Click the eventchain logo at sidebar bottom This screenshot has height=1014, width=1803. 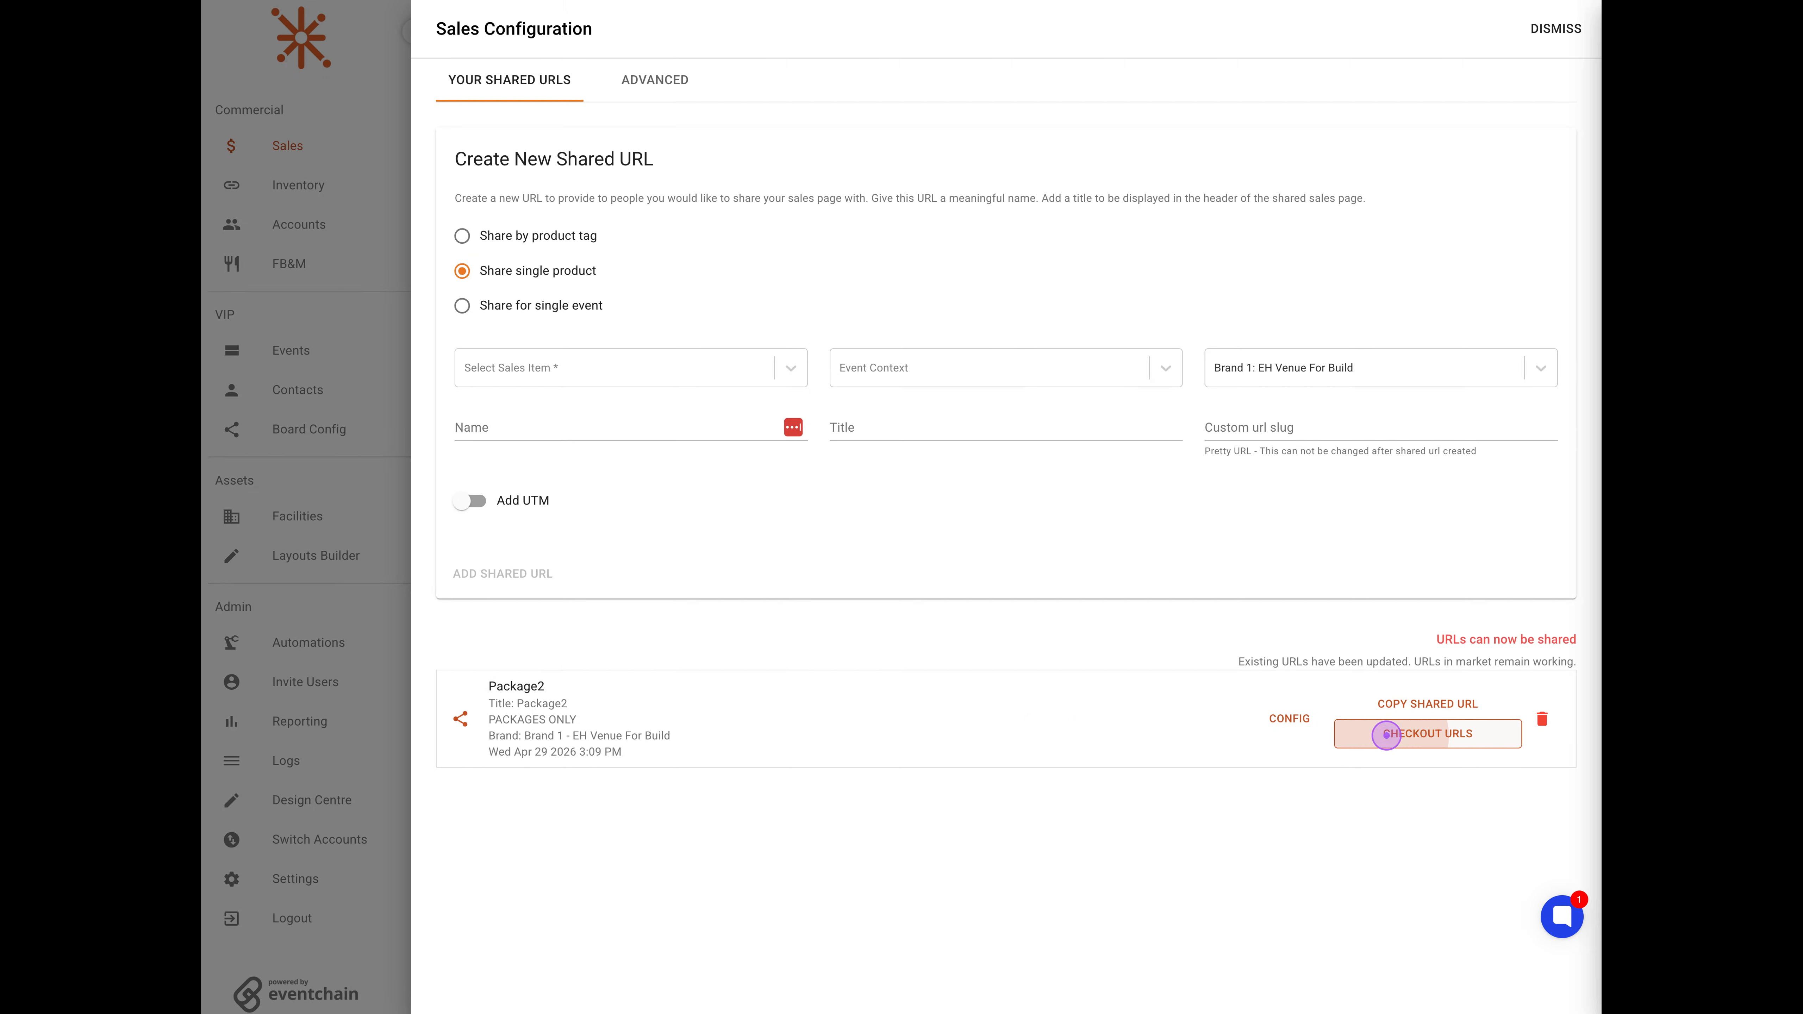click(x=296, y=994)
